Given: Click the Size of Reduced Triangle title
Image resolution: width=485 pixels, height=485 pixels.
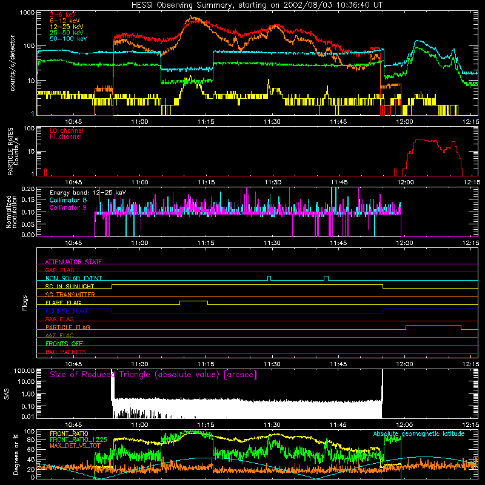Looking at the screenshot, I should [153, 375].
